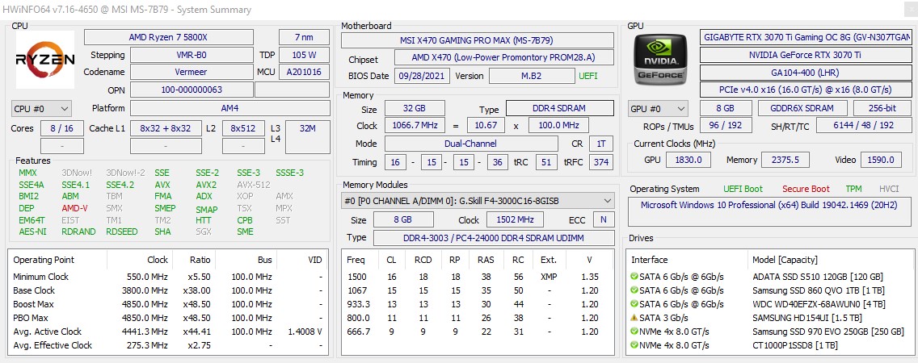
Task: Click the status icon for WDC WD40EFZX drive
Action: point(634,304)
